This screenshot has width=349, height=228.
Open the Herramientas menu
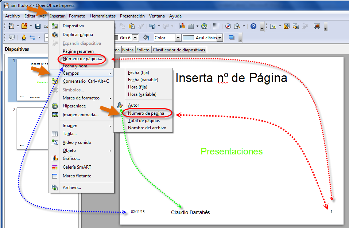pos(102,16)
